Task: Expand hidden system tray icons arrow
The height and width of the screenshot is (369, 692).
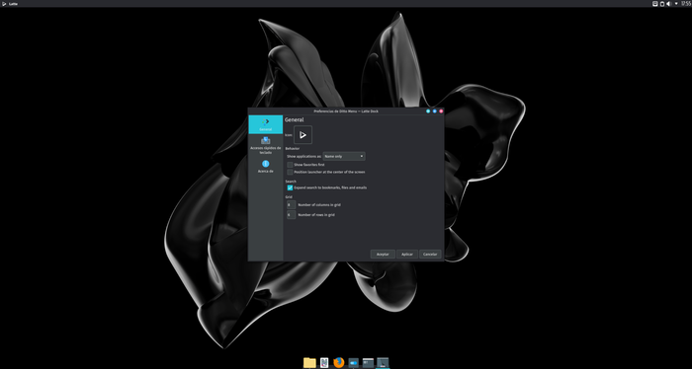Action: tap(676, 4)
